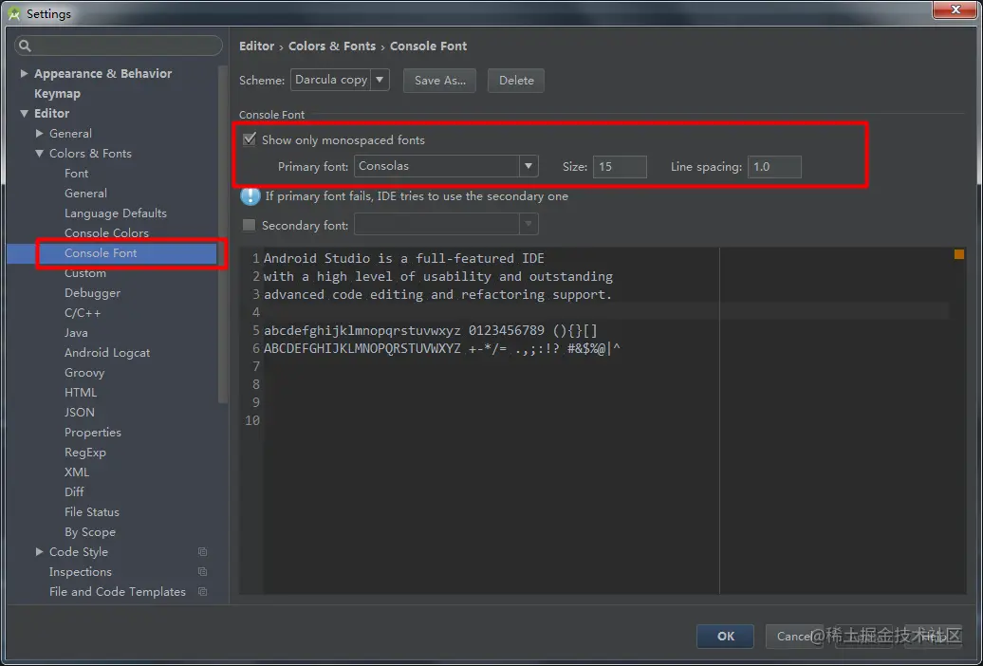
Task: Open RegExp color settings
Action: pos(85,453)
